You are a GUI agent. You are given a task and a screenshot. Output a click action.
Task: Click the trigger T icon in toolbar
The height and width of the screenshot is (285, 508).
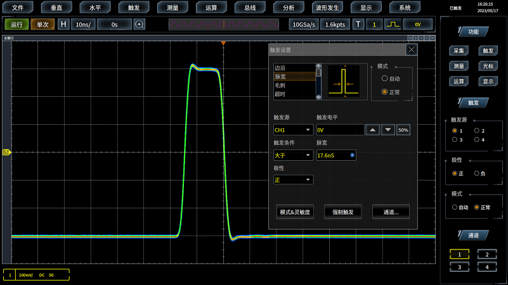[358, 24]
